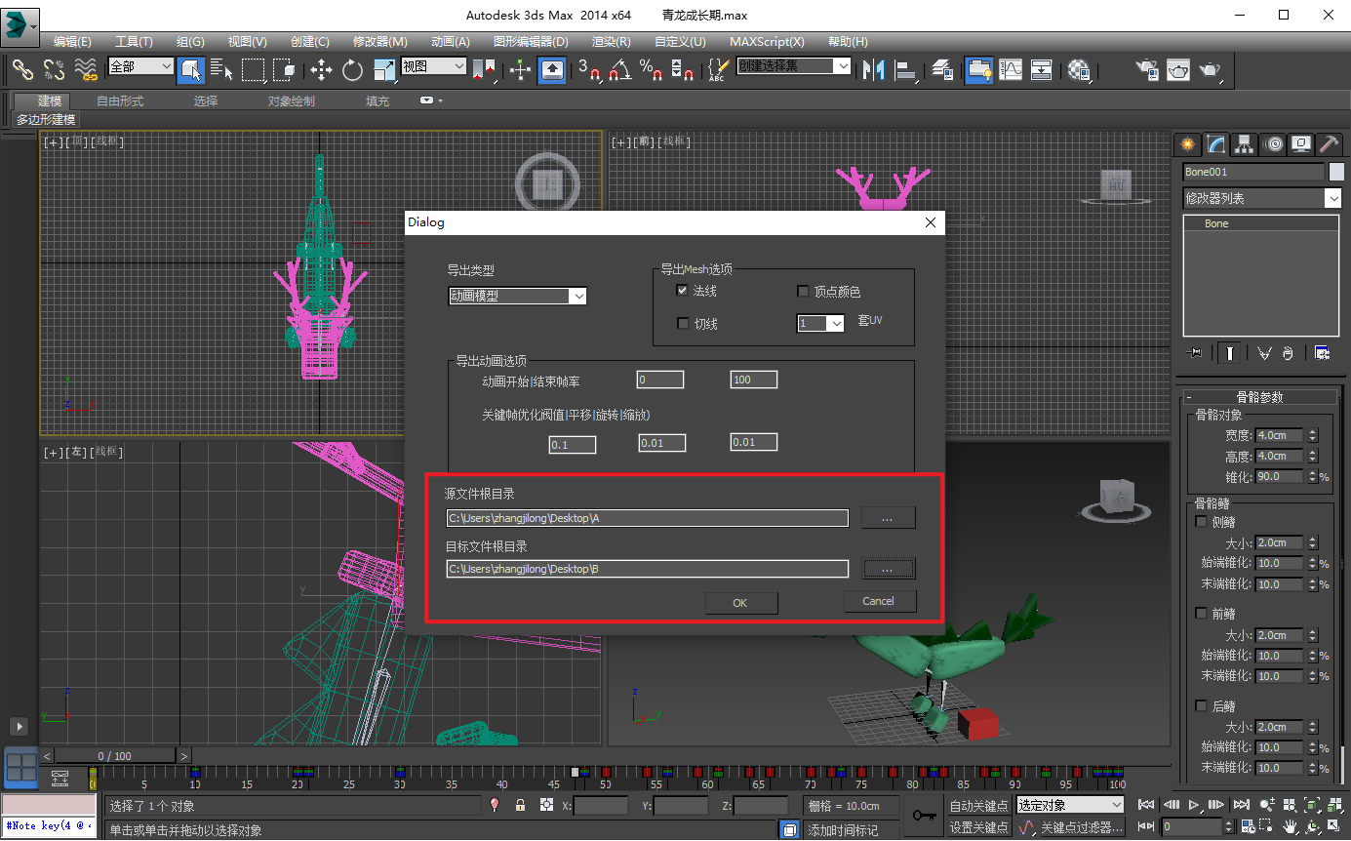Browse for the 源文件根目录 folder
The width and height of the screenshot is (1351, 841).
[887, 518]
